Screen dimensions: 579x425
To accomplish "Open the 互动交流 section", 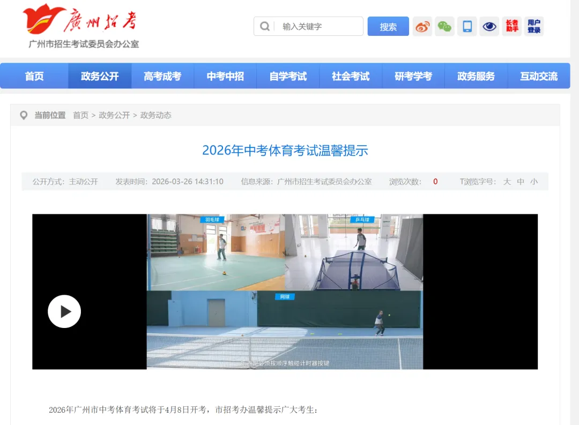I will click(x=539, y=76).
